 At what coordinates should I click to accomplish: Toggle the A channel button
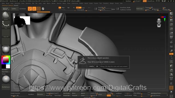pyautogui.click(x=60, y=8)
